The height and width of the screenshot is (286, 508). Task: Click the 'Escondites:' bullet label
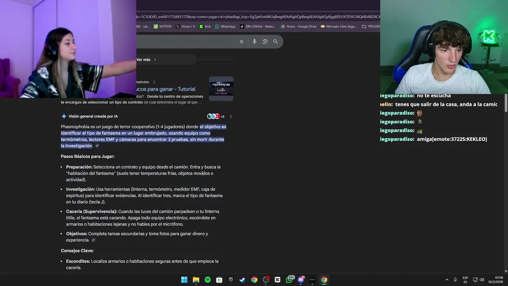[x=78, y=261]
